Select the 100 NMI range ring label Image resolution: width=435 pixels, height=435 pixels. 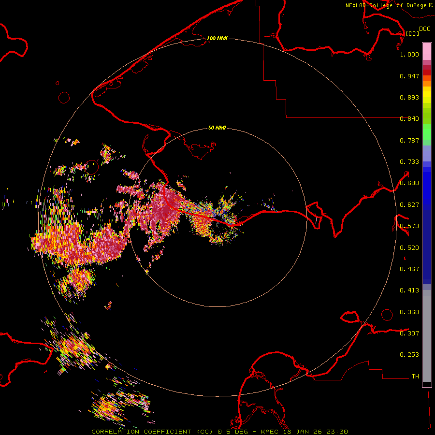[217, 38]
